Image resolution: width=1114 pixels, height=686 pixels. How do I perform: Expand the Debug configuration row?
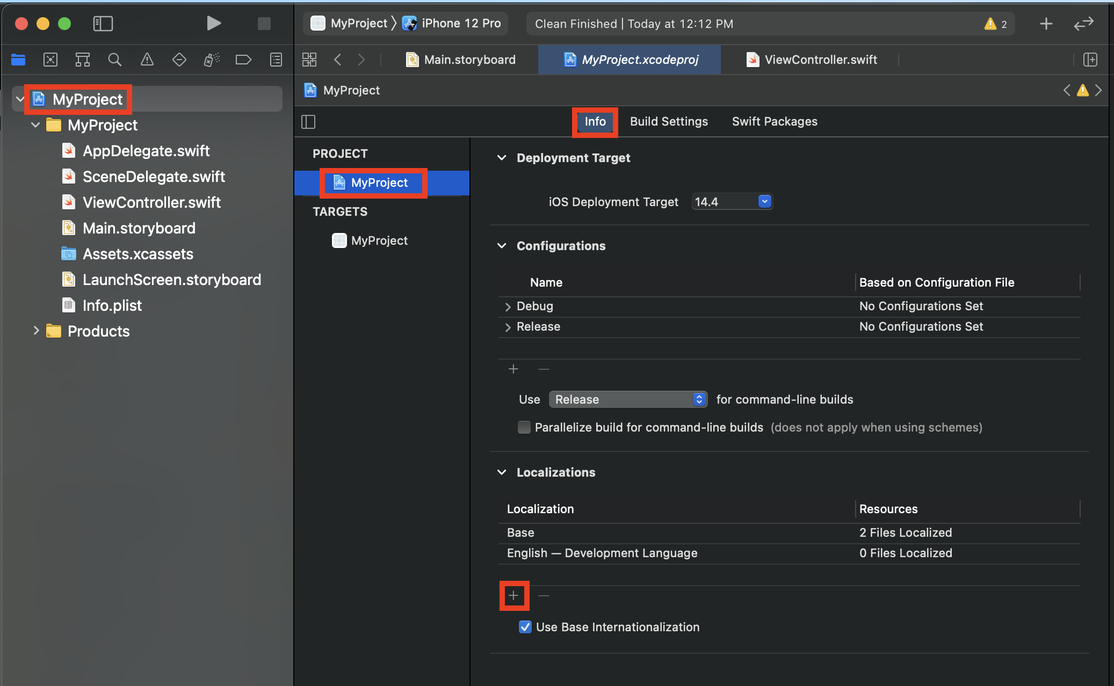tap(507, 306)
